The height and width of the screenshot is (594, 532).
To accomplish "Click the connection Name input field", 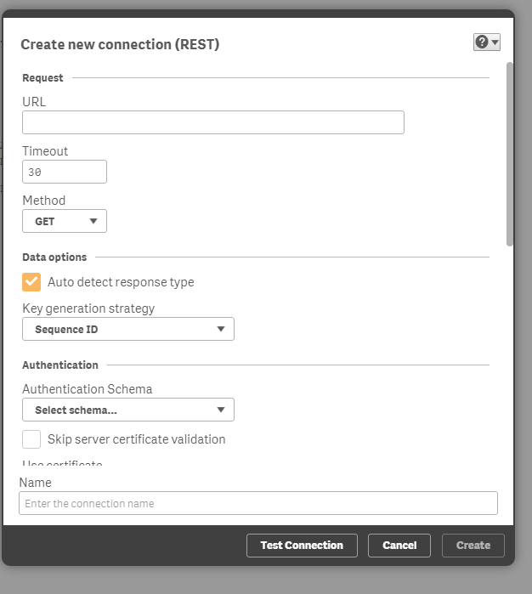I will point(258,503).
